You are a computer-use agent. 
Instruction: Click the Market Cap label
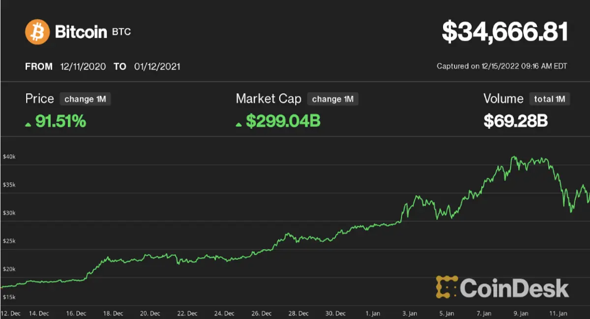[x=268, y=99]
